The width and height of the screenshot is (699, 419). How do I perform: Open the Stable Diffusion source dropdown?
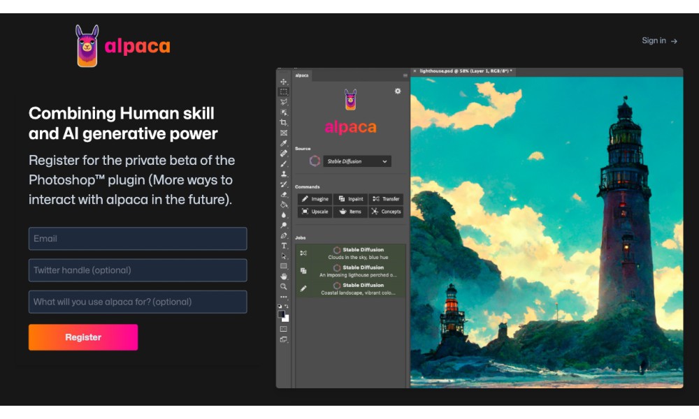[x=356, y=161]
